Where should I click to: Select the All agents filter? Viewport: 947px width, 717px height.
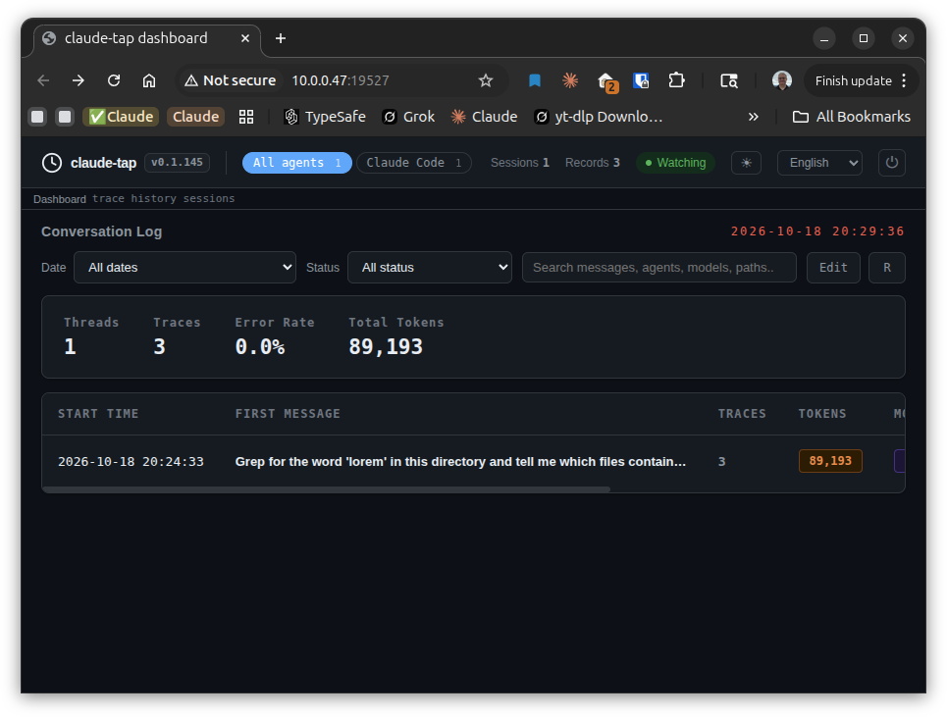297,163
